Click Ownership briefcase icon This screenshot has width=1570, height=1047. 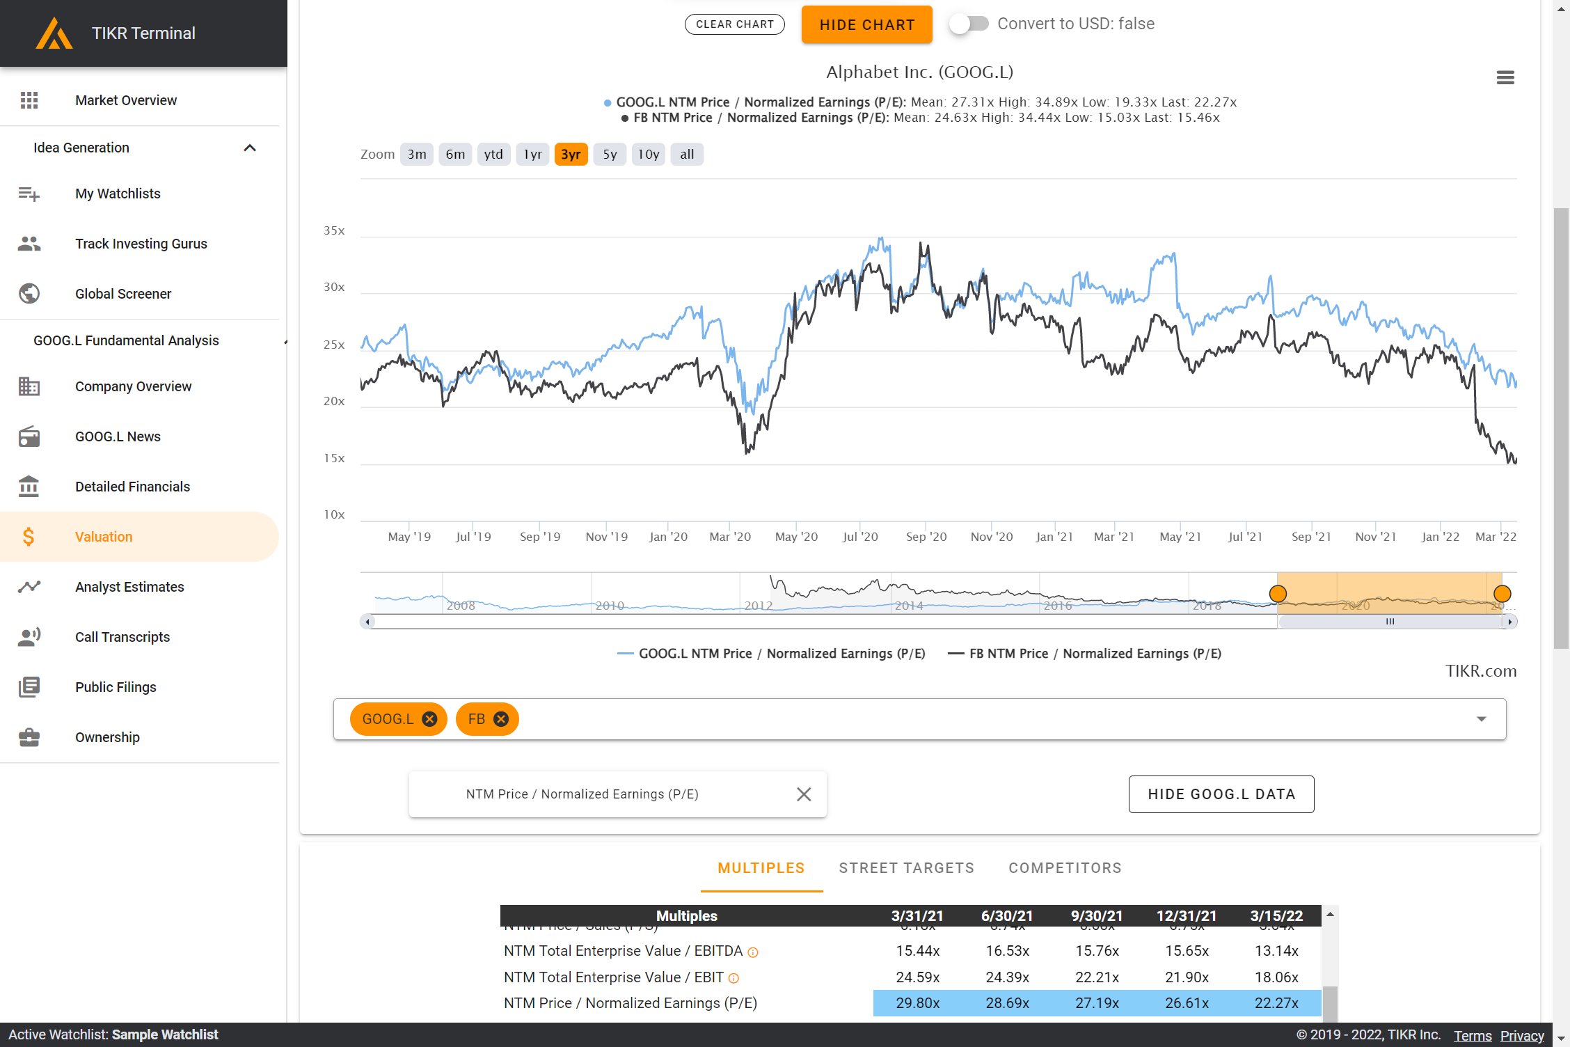pos(29,737)
